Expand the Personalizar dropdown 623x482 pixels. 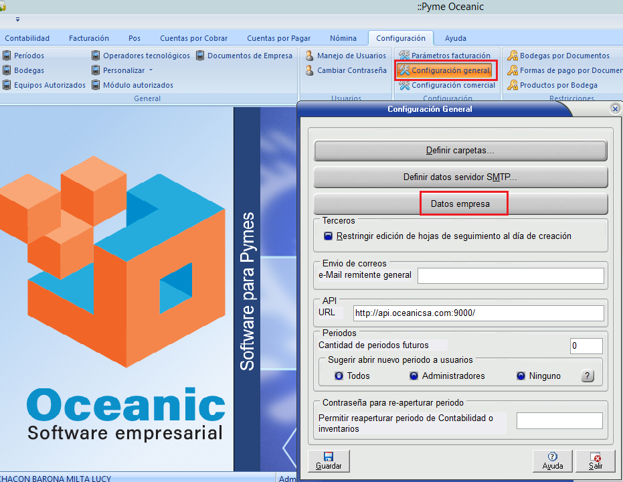(128, 70)
